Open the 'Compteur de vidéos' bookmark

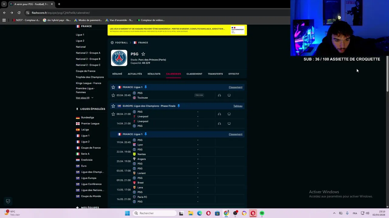point(151,20)
